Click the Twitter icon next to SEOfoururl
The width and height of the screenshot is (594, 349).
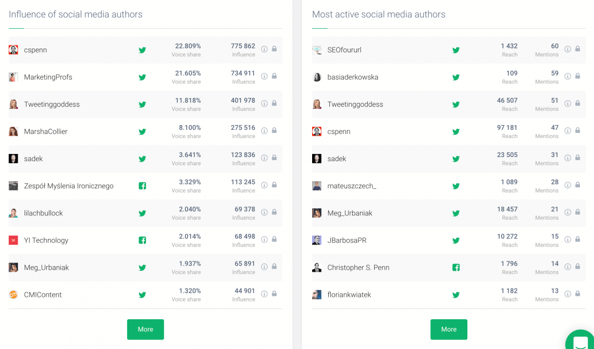coord(456,50)
